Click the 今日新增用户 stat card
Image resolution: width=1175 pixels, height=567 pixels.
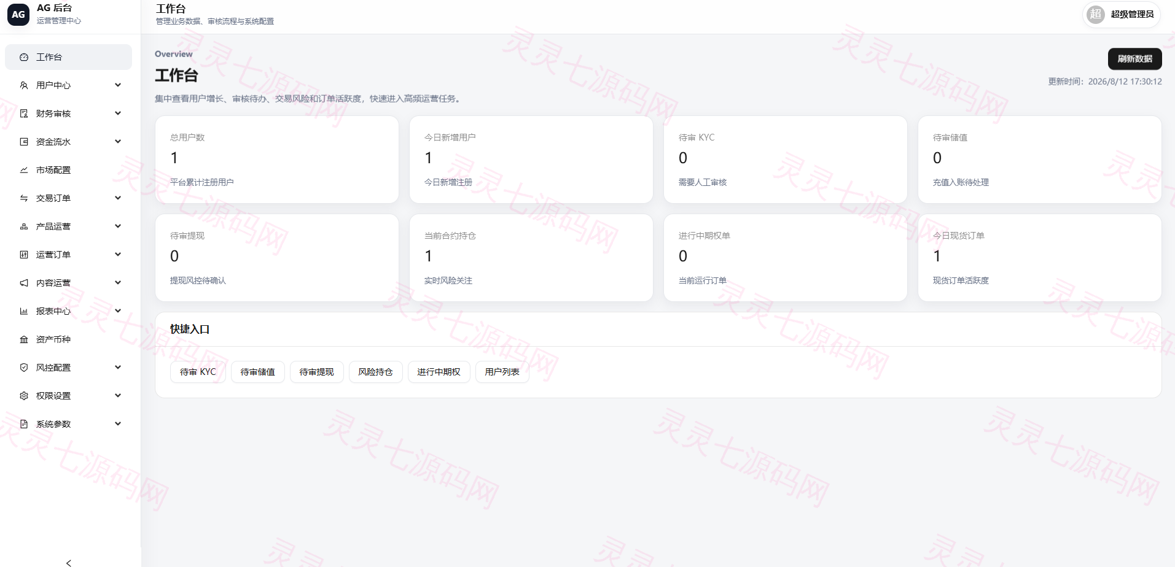point(531,160)
